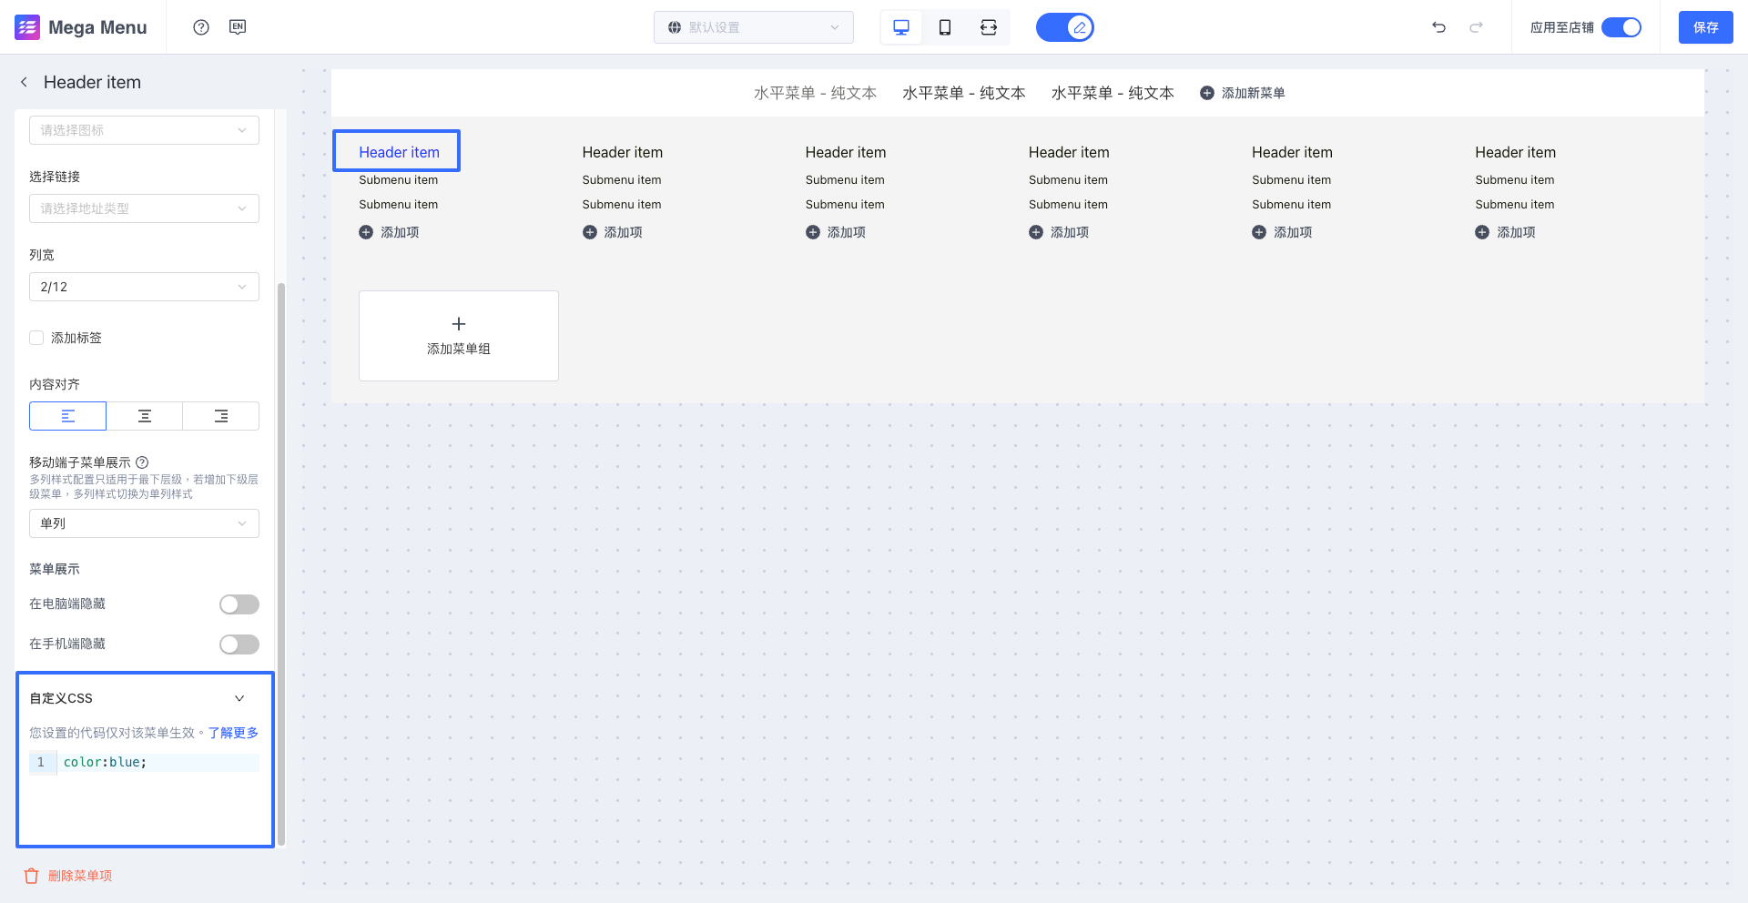
Task: Click the Mega Menu logo icon
Action: tap(27, 27)
